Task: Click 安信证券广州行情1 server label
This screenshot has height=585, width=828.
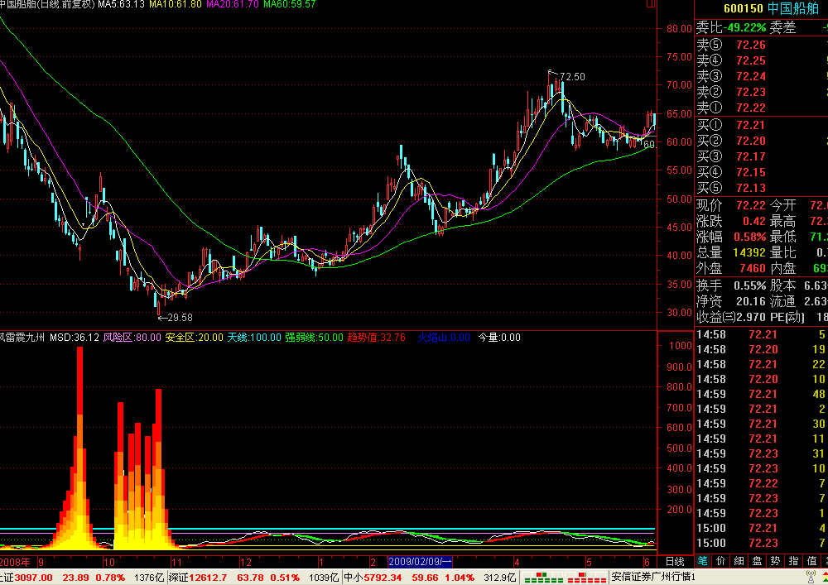Action: pos(653,577)
